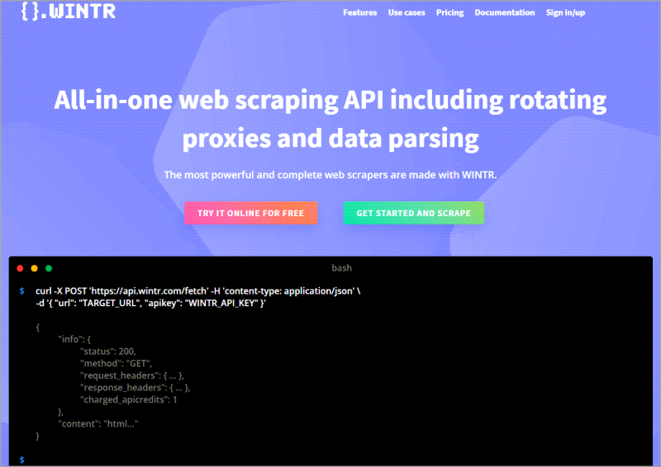Screen dimensions: 661x467
Task: Click the bottom $ prompt in the terminal
Action: [x=21, y=459]
